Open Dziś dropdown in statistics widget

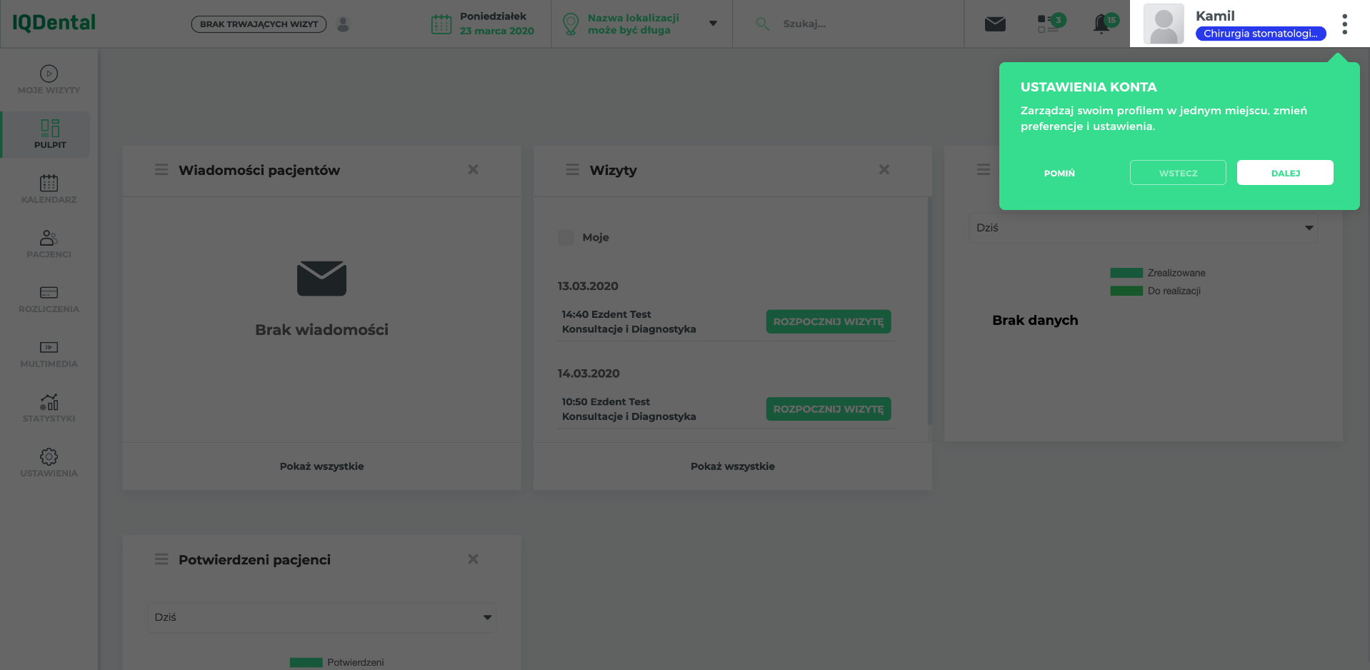pos(1143,228)
